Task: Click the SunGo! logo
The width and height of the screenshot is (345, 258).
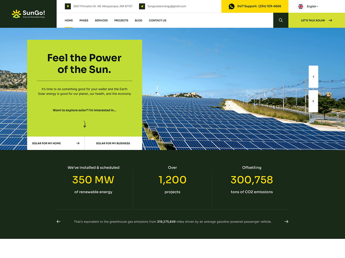Action: point(28,13)
